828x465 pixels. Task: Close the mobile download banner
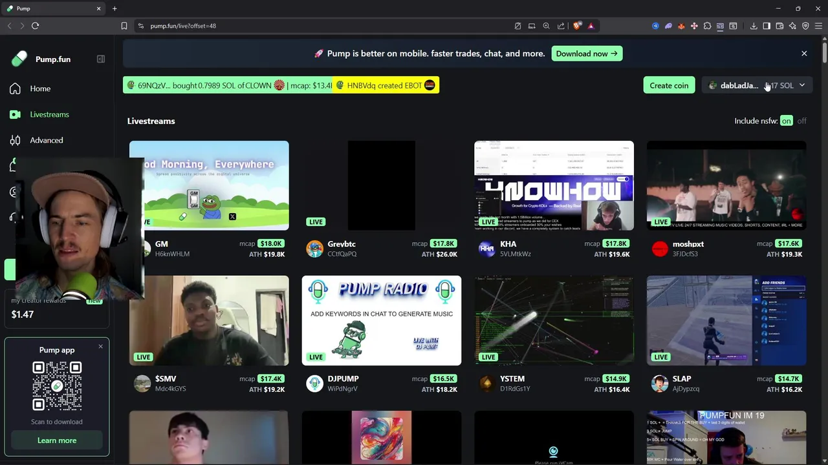[804, 54]
